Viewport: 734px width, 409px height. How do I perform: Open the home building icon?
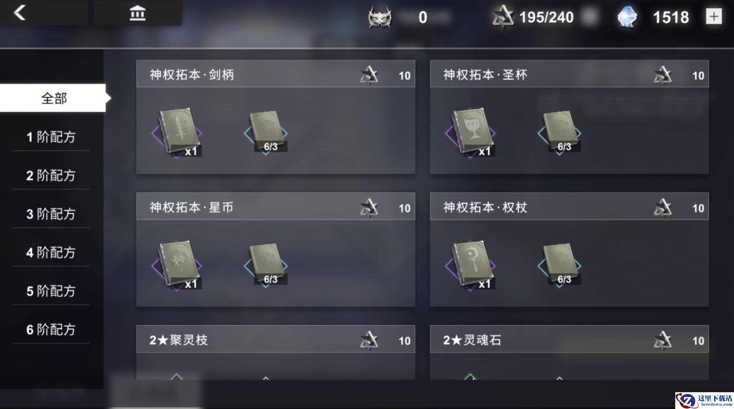(137, 13)
